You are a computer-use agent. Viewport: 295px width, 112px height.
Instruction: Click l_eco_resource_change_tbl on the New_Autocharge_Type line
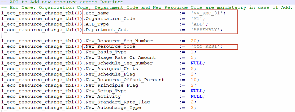pyautogui.click(x=38, y=107)
